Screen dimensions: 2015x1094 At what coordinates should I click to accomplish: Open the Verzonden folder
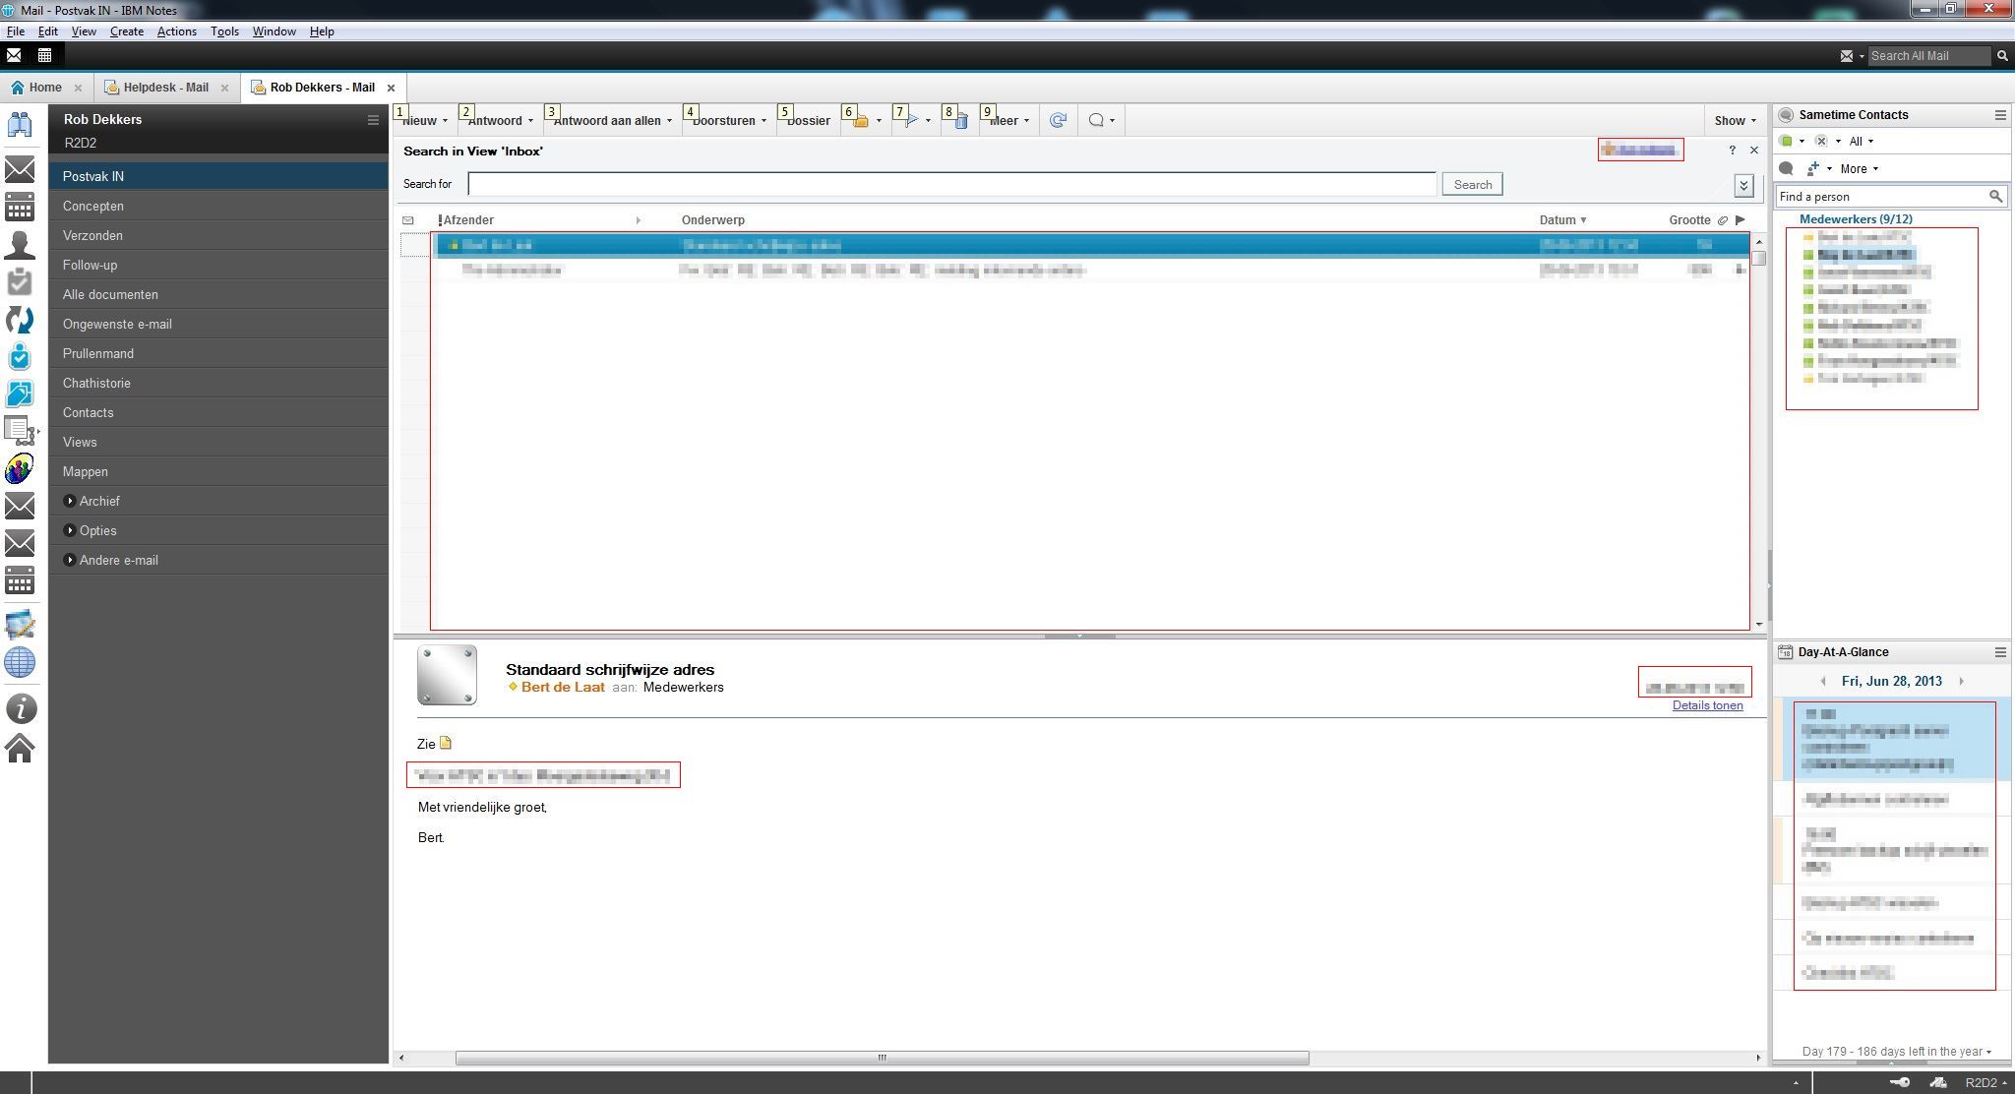click(218, 235)
